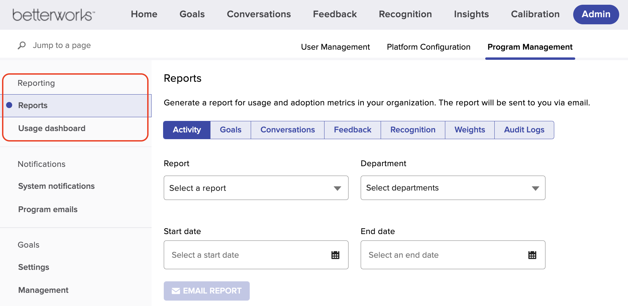Click the betterworks logo

pos(54,15)
